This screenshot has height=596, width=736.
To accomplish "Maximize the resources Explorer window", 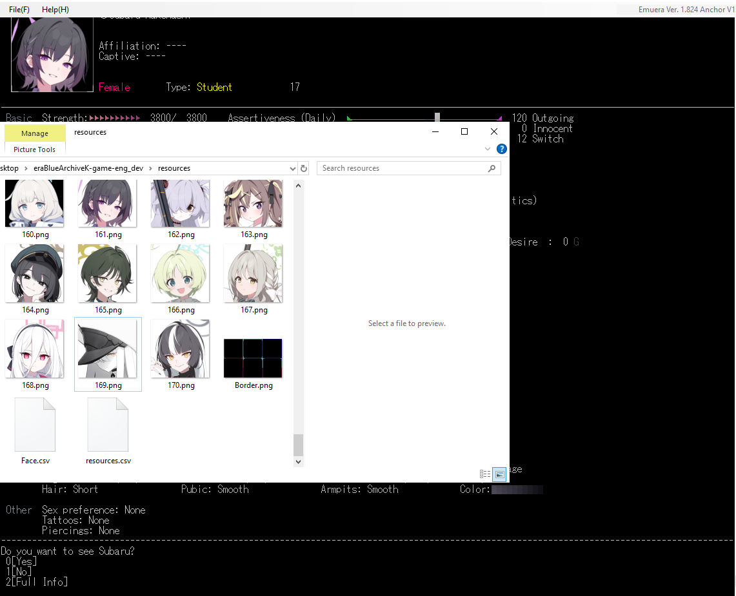I will 464,132.
